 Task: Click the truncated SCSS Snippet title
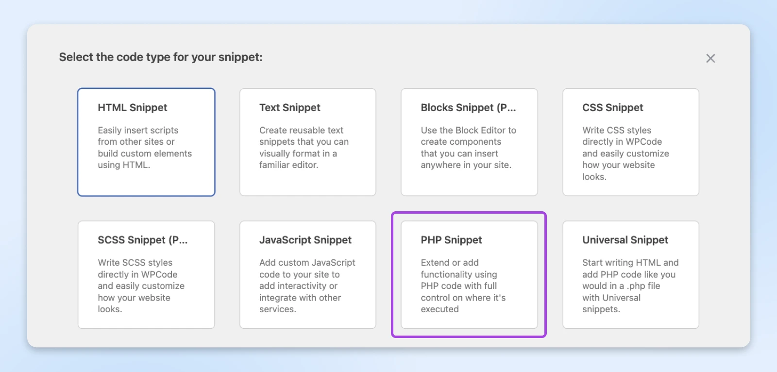click(142, 240)
